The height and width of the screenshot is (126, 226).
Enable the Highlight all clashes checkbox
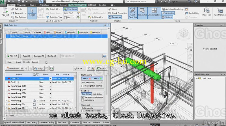82,86
